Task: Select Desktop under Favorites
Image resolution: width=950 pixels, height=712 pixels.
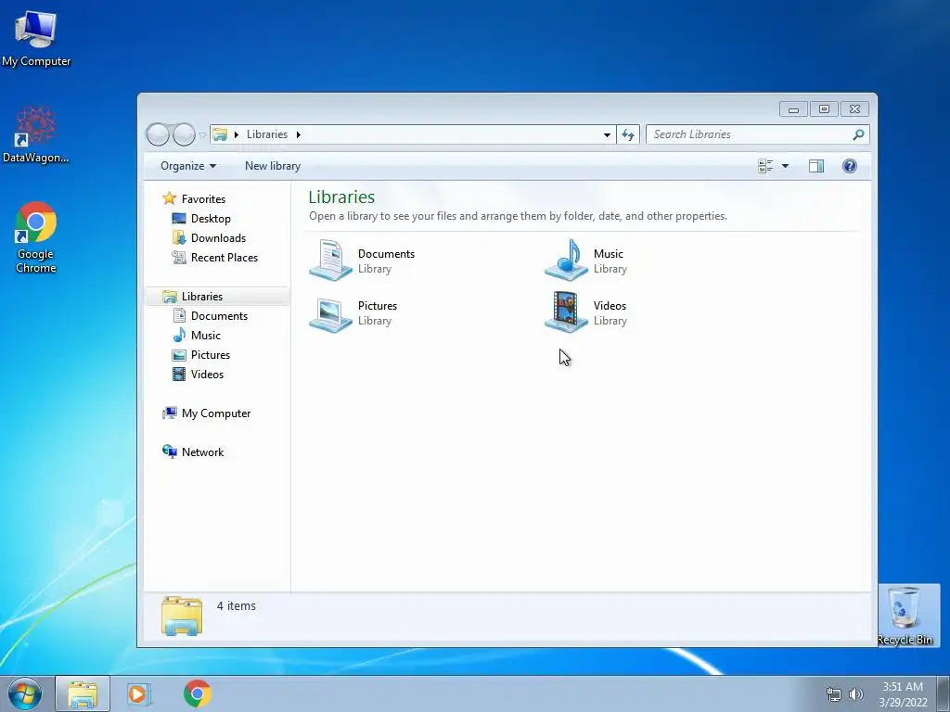Action: 211,219
